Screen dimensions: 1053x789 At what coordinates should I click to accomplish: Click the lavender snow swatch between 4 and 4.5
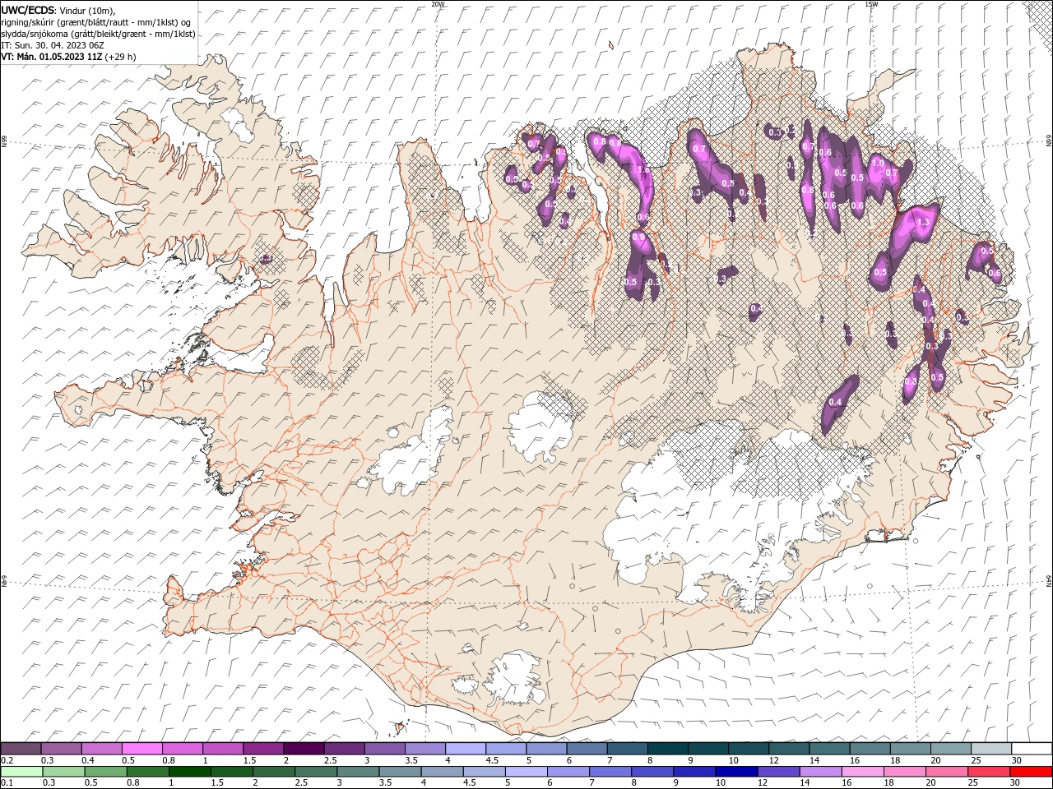click(x=465, y=749)
